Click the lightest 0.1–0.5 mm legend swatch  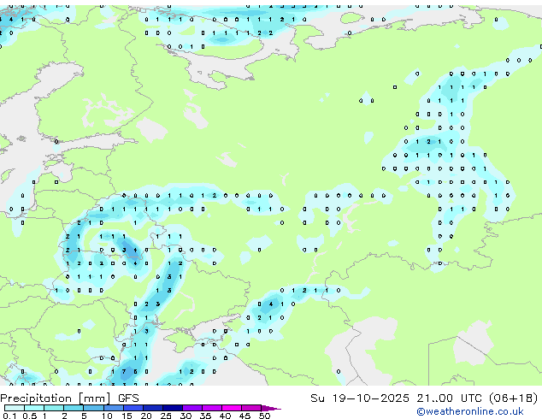(x=15, y=408)
